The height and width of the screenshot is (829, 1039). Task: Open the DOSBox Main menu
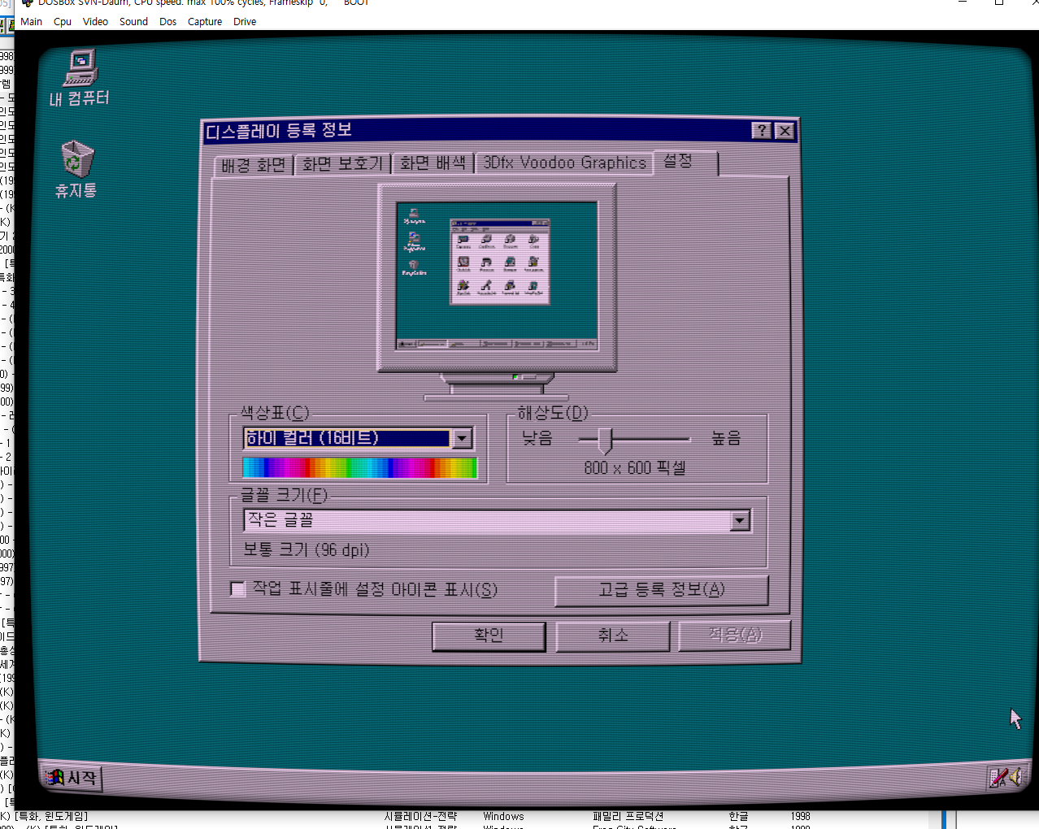pos(32,22)
